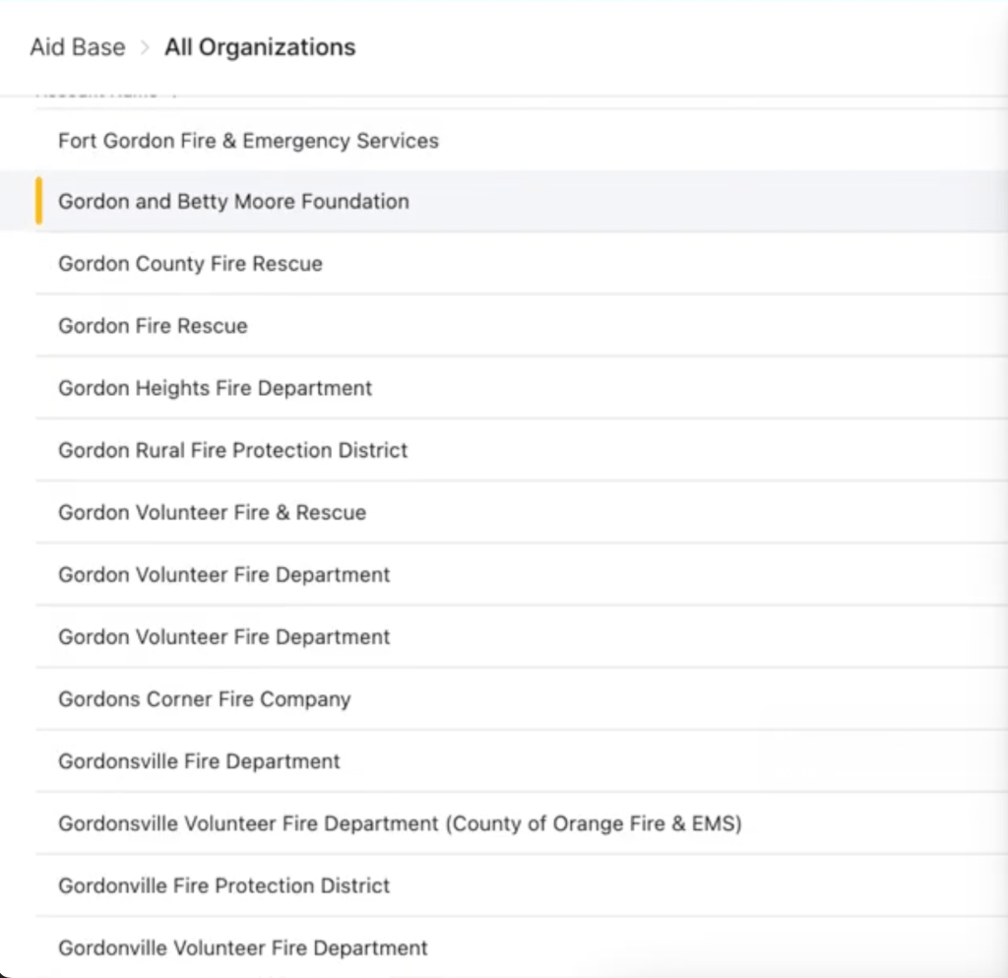1008x978 pixels.
Task: Click yellow selection marker on Moore Foundation row
Action: tap(38, 201)
